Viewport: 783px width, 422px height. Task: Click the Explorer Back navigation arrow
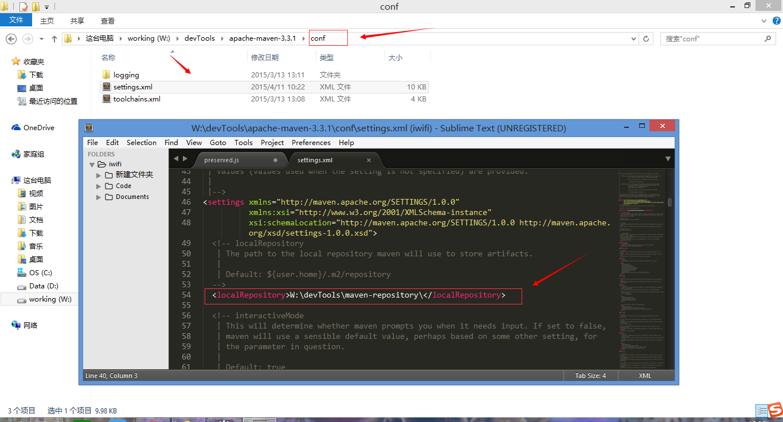pyautogui.click(x=11, y=38)
